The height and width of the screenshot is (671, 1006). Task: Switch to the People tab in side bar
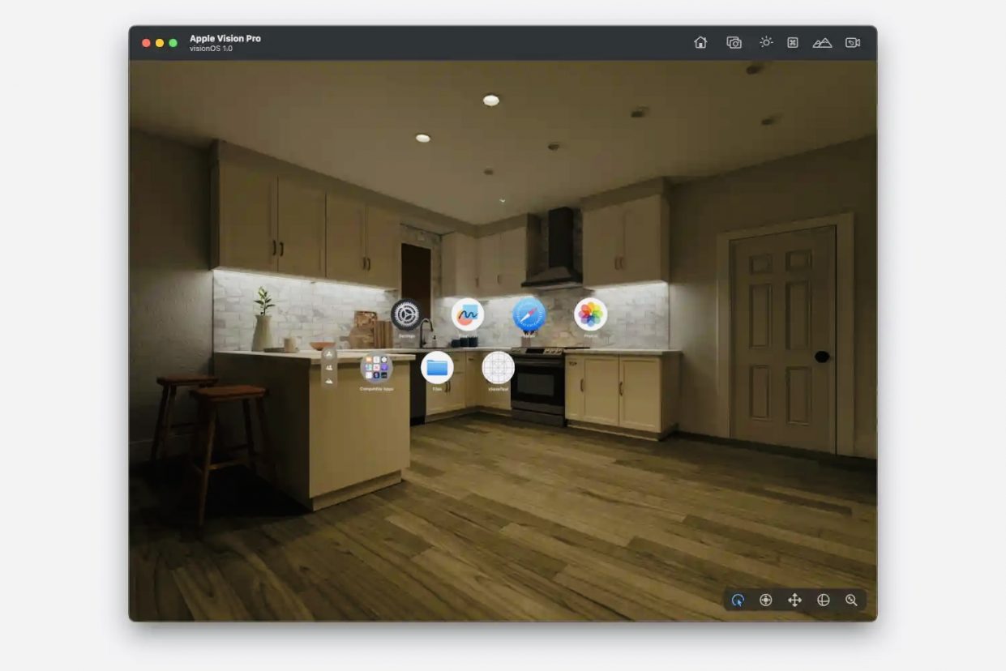[329, 367]
